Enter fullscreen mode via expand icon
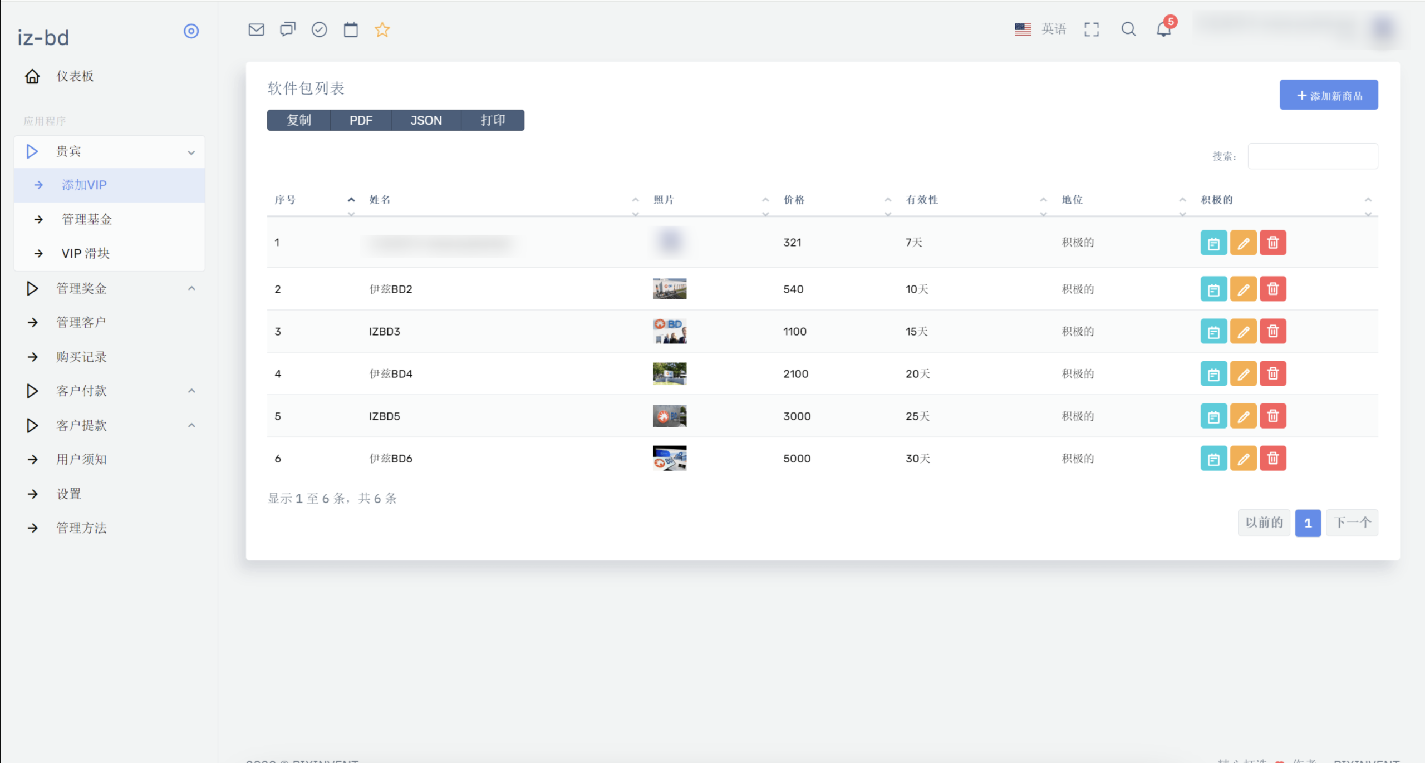The image size is (1425, 763). coord(1092,29)
